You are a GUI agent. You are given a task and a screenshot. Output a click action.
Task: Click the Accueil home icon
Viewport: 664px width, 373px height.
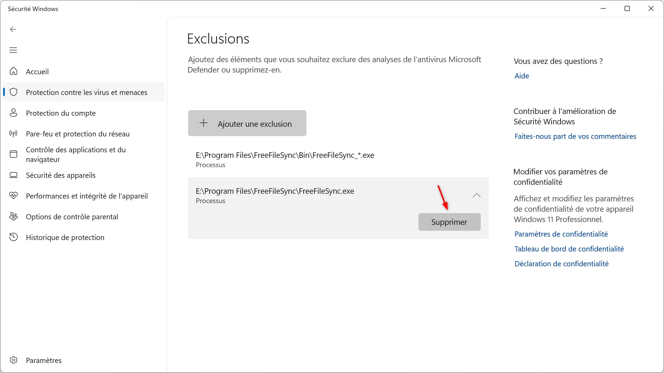13,71
